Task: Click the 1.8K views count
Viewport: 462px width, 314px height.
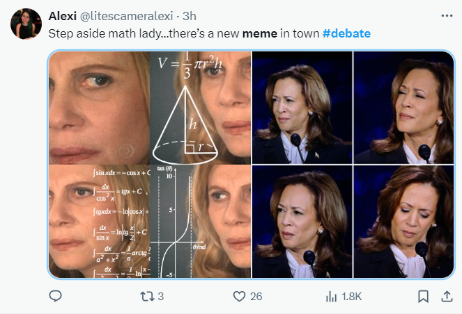Action: [x=352, y=297]
